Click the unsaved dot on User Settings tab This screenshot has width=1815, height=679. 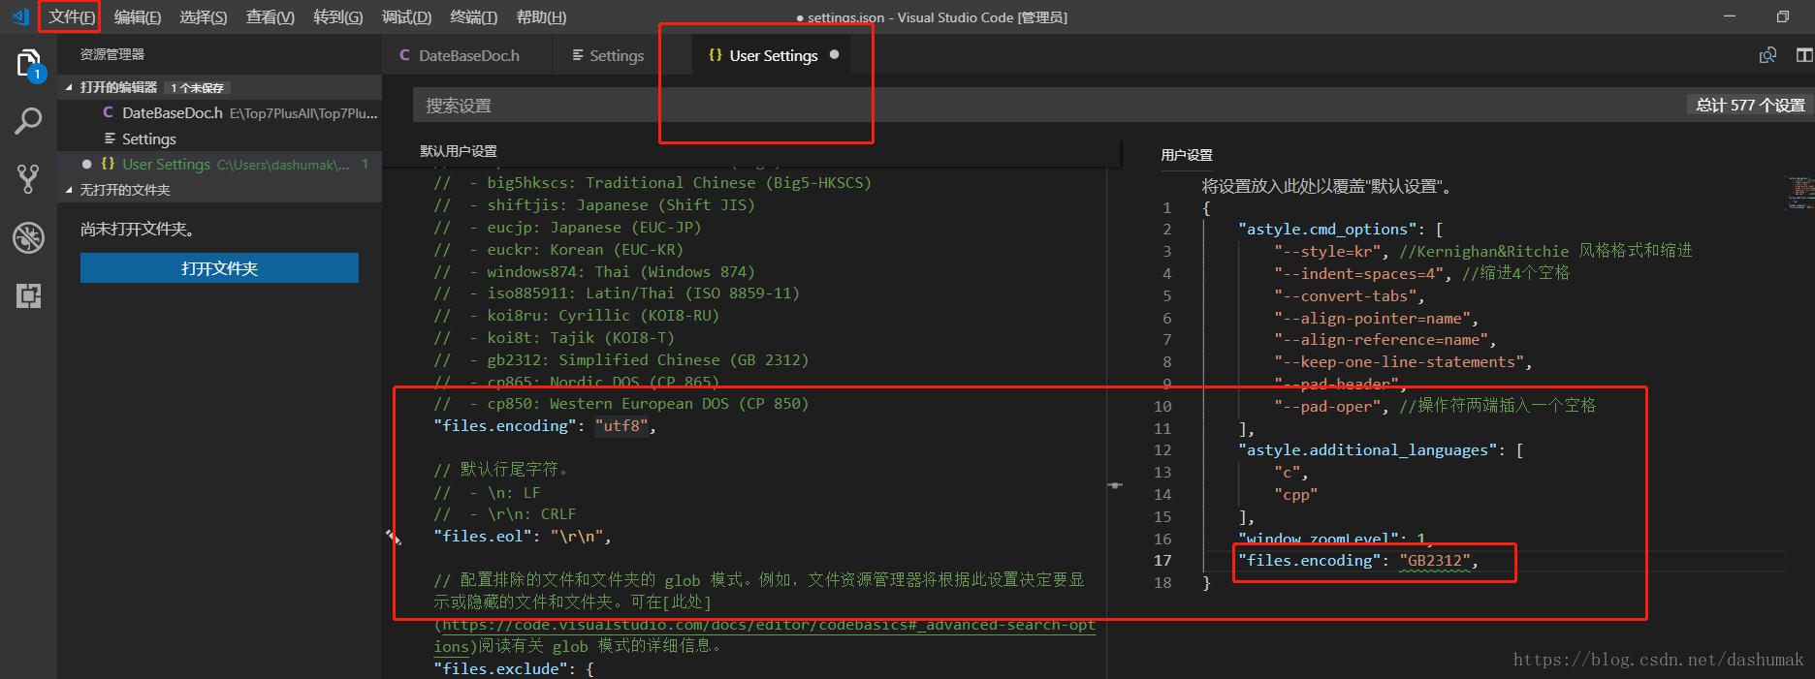[x=834, y=55]
